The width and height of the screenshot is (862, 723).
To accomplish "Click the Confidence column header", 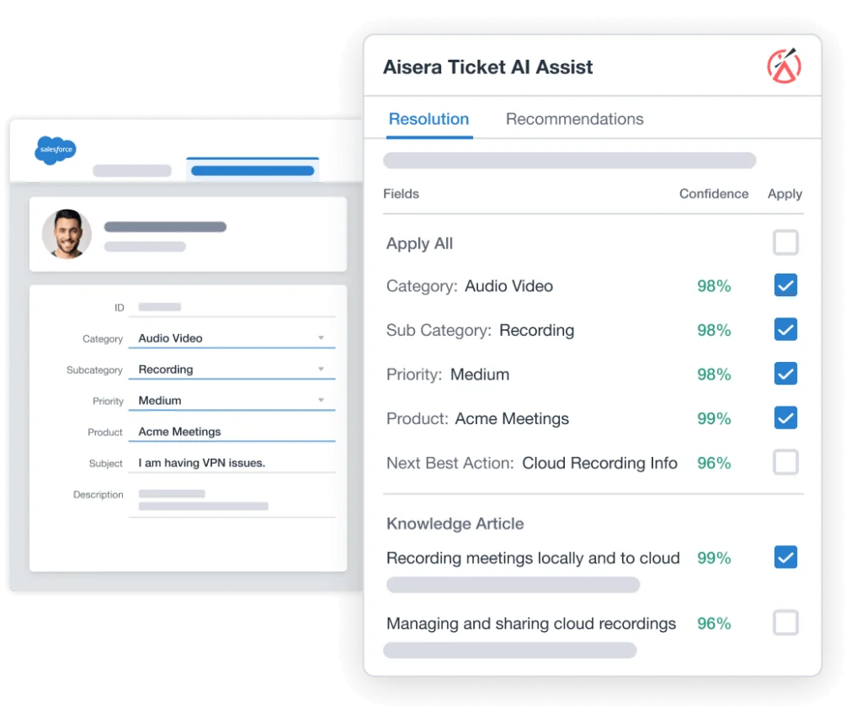I will click(714, 194).
